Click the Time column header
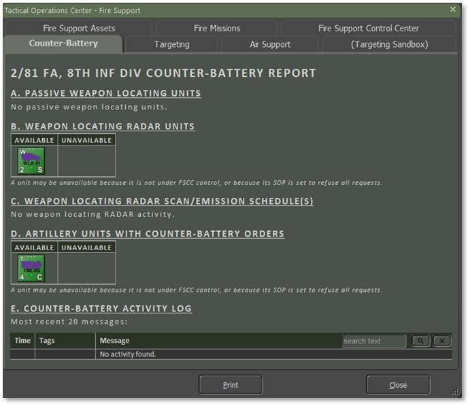This screenshot has height=406, width=470. [x=22, y=341]
